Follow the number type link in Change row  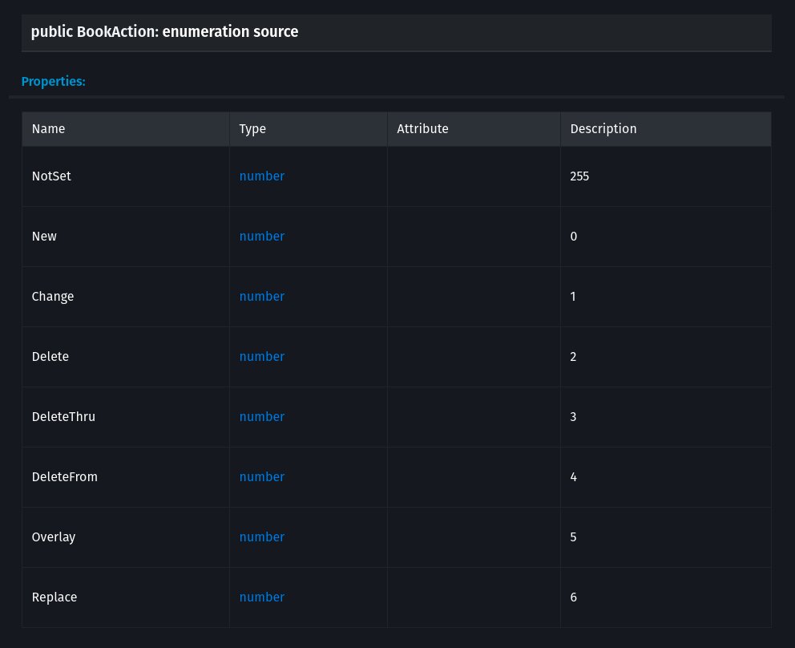[x=261, y=296]
